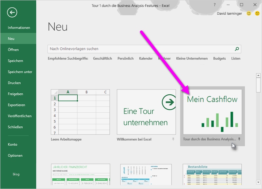Screen dimensions: 262x189
Task: Click the vertical scrollbar thumb
Action: pyautogui.click(x=258, y=85)
